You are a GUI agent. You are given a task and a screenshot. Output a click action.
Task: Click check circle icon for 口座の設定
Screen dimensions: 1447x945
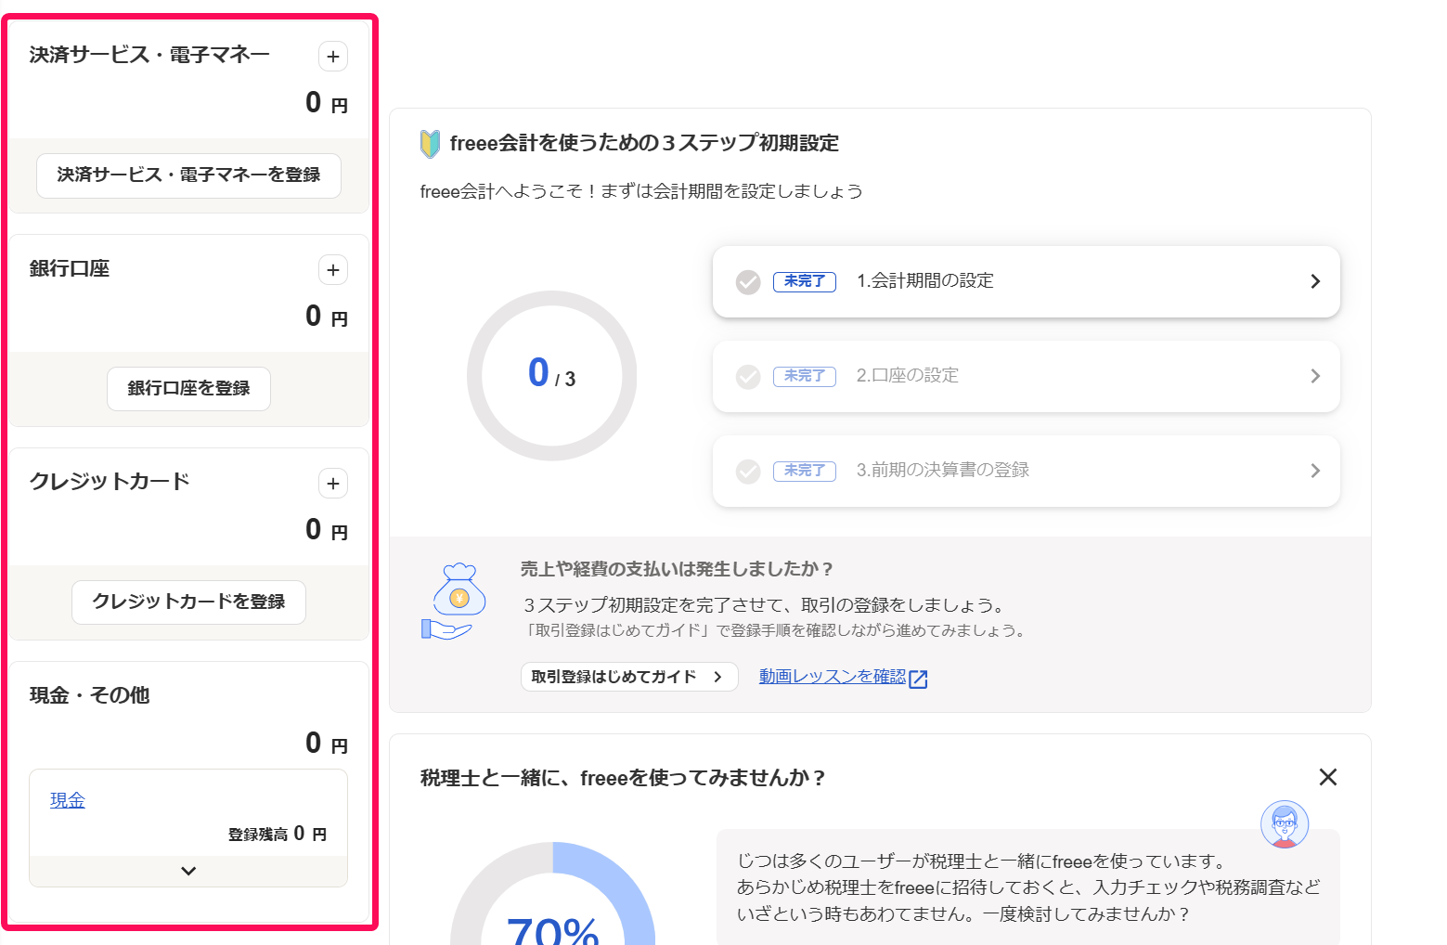(x=748, y=377)
